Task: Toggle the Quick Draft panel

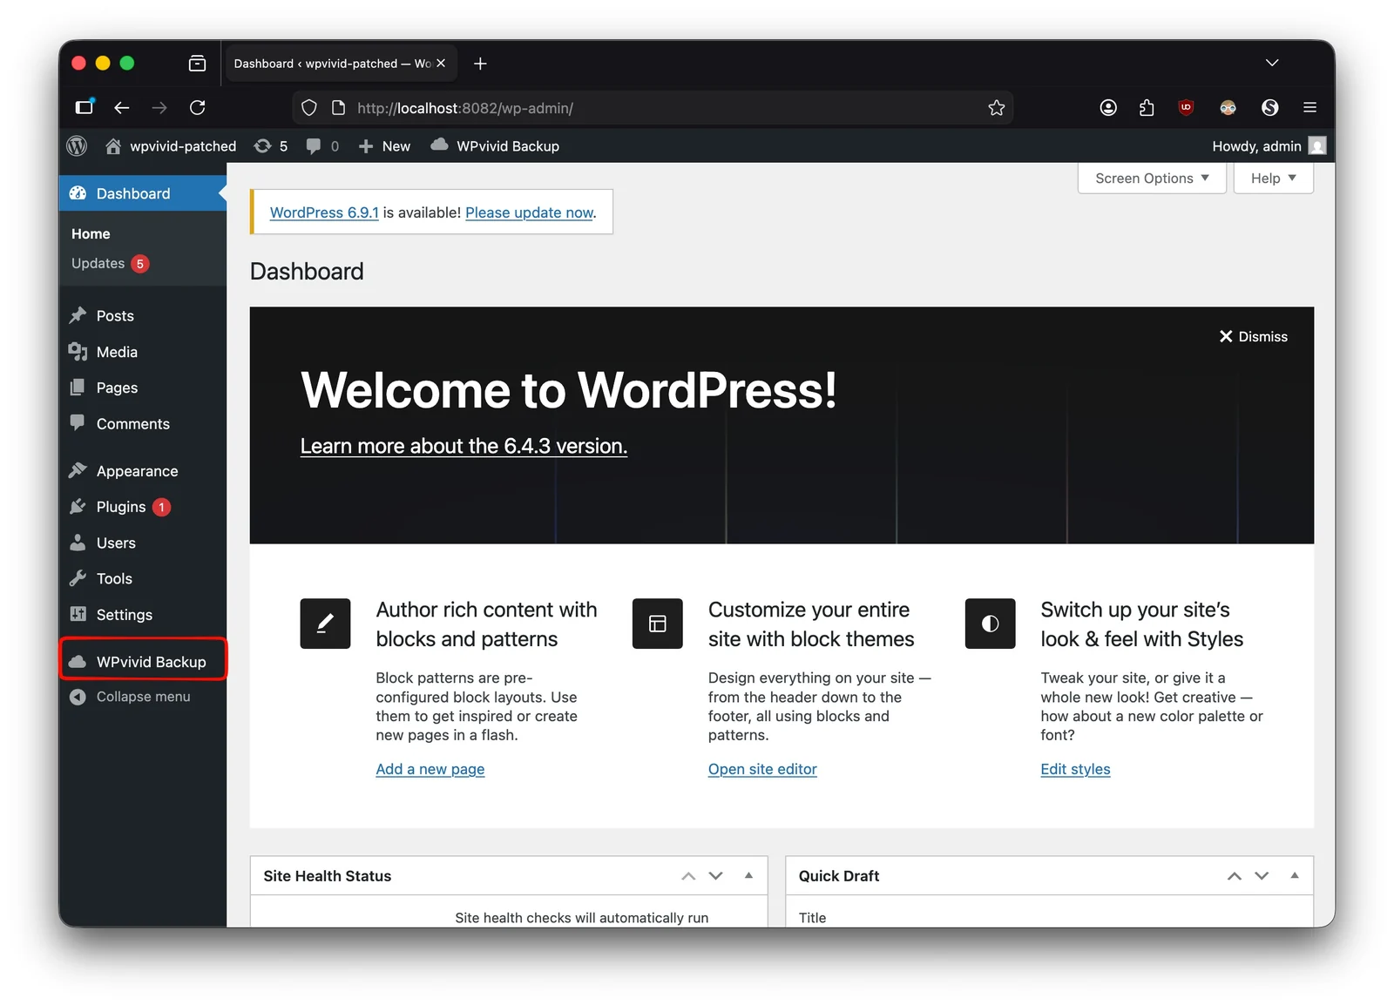Action: 1295,876
